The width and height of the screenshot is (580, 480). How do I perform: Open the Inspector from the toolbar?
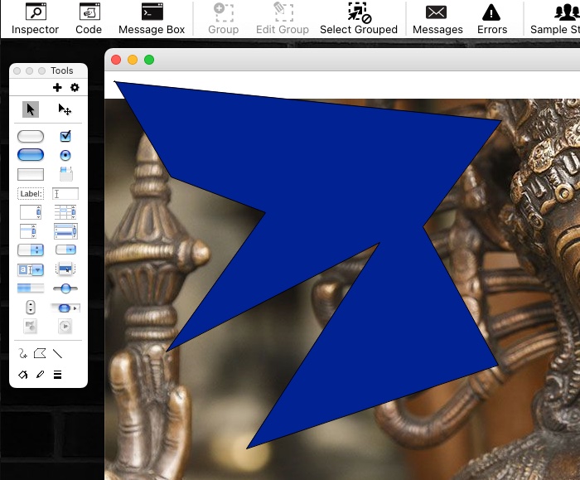(x=36, y=18)
